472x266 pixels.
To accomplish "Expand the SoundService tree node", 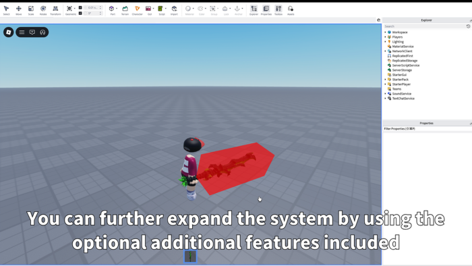I will tap(385, 94).
